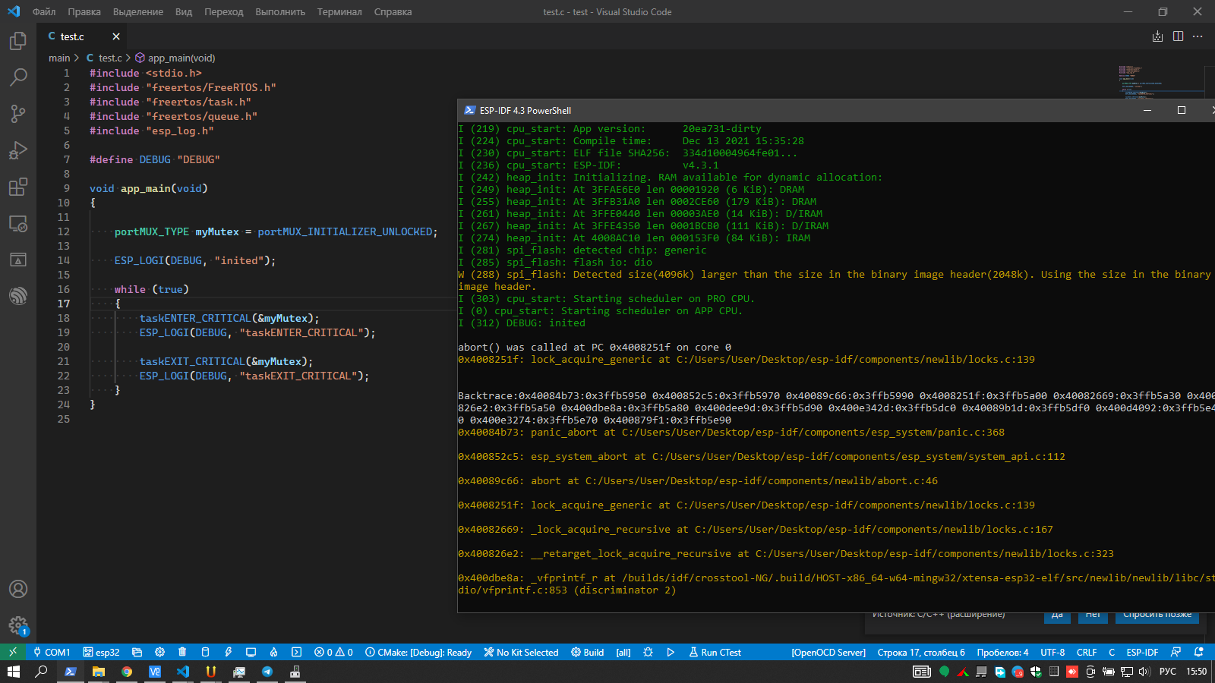Change UTF-8 file encoding selector

(1052, 652)
